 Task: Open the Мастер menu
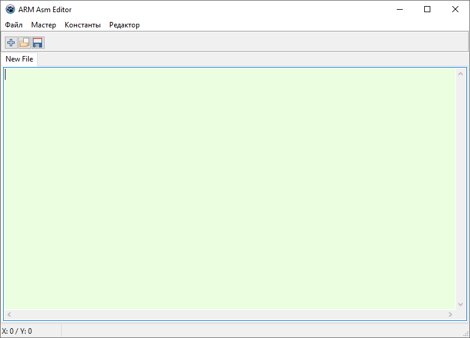(43, 25)
